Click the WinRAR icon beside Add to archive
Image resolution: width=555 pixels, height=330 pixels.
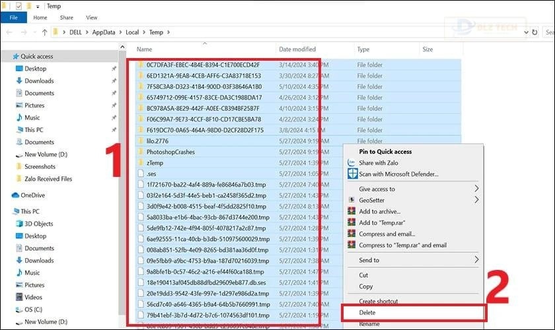point(351,211)
